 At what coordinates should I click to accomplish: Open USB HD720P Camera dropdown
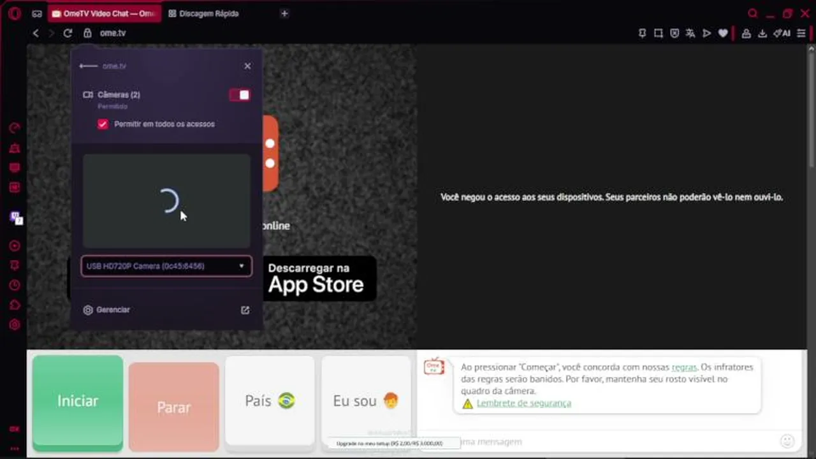[x=166, y=266]
